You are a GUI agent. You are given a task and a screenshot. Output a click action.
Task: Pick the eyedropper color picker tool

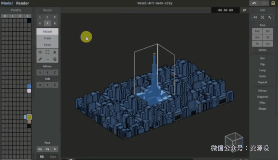(x=40, y=59)
